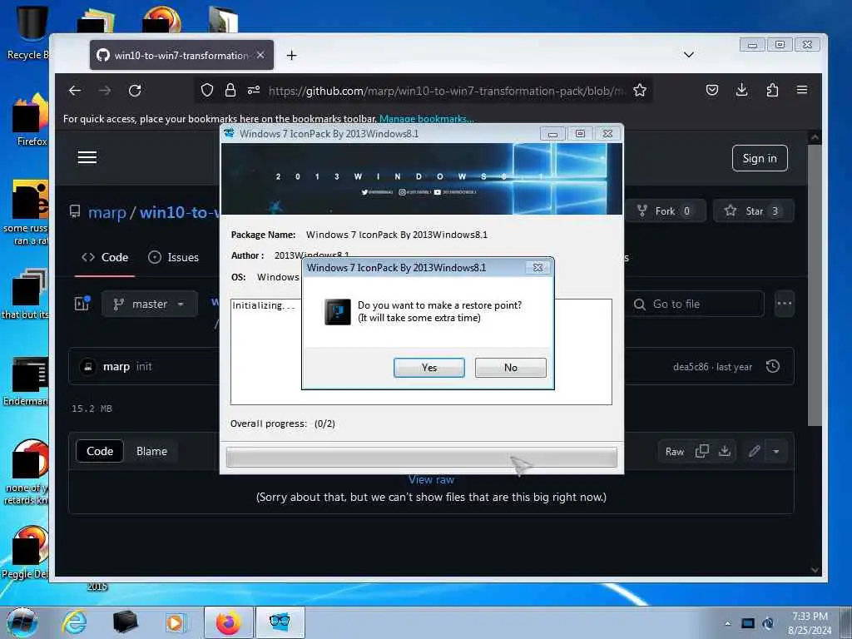This screenshot has height=639, width=852.
Task: Bookmark this page with star icon
Action: 640,90
